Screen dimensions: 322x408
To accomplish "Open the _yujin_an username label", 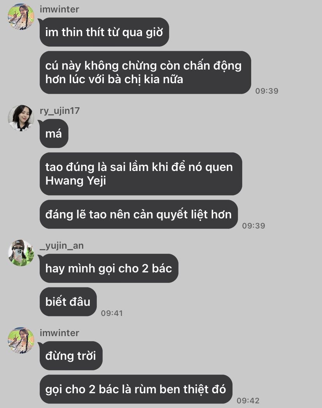I will (x=61, y=246).
